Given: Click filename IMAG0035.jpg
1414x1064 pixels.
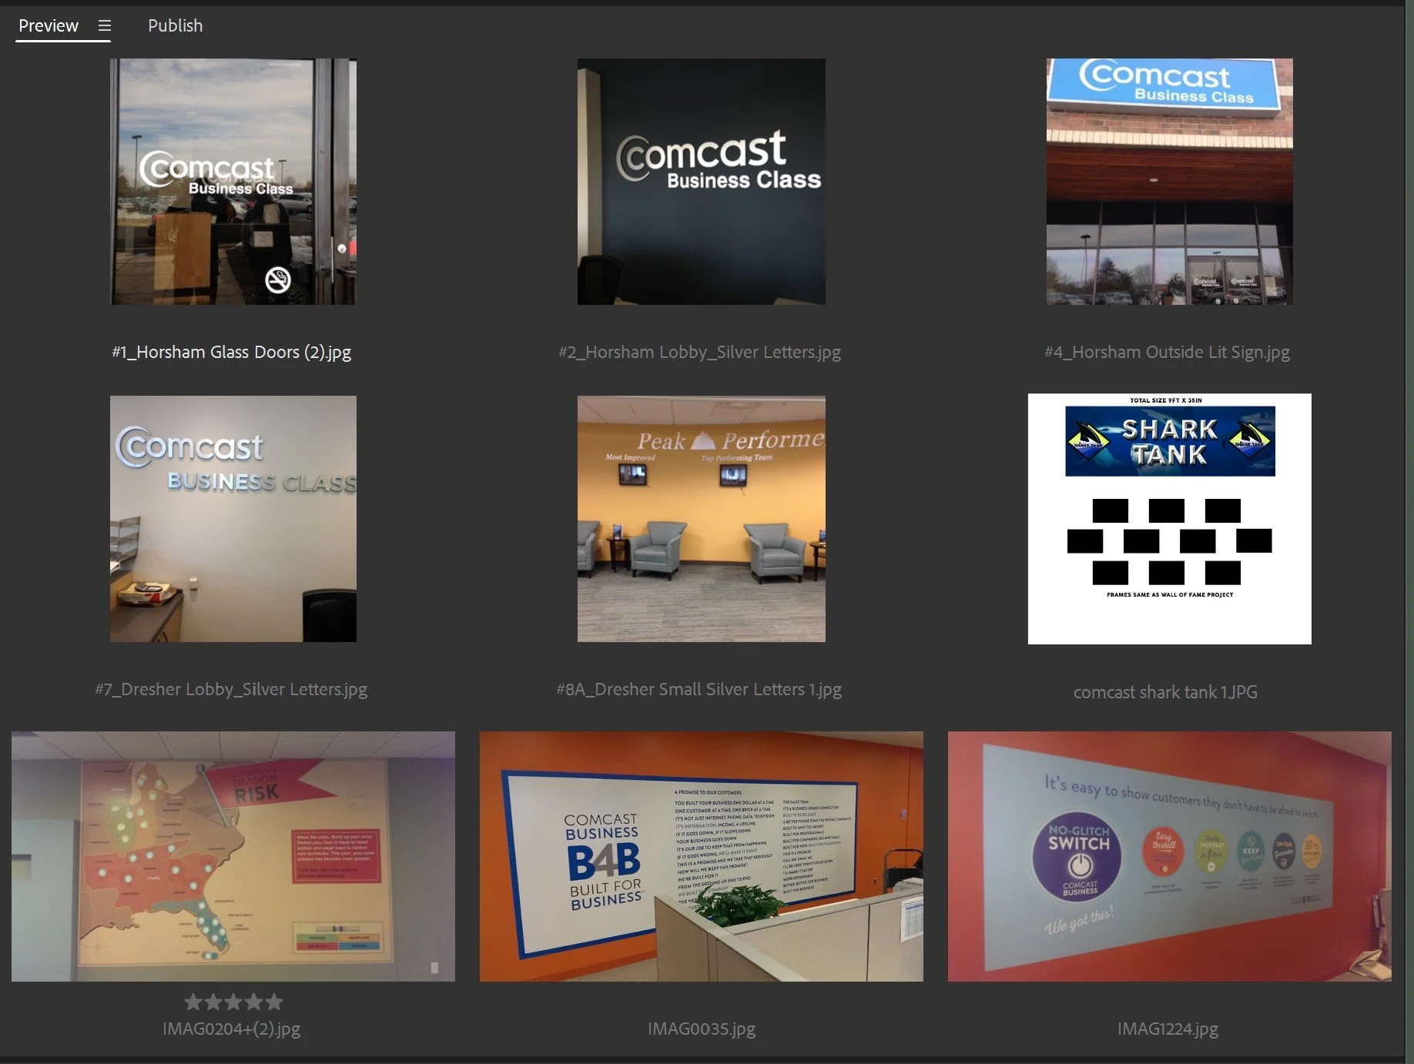Looking at the screenshot, I should pos(702,1029).
